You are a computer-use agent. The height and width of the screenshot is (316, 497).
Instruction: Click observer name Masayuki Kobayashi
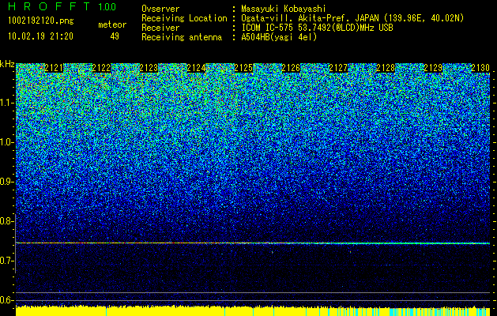tap(283, 9)
